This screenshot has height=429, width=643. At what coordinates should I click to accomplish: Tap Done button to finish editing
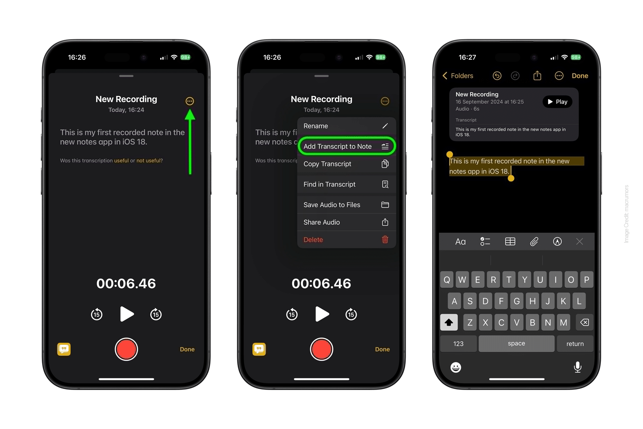(x=580, y=76)
